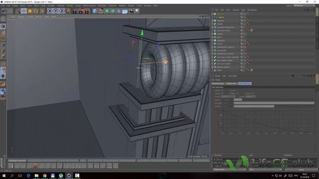Add a Camera object from toolbar
Viewport: 319px width, 179px height.
click(x=131, y=11)
